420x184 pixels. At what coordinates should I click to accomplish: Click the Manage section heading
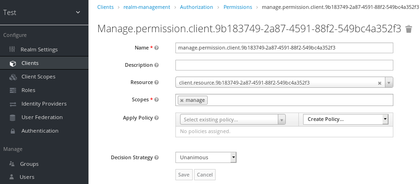[x=13, y=149]
